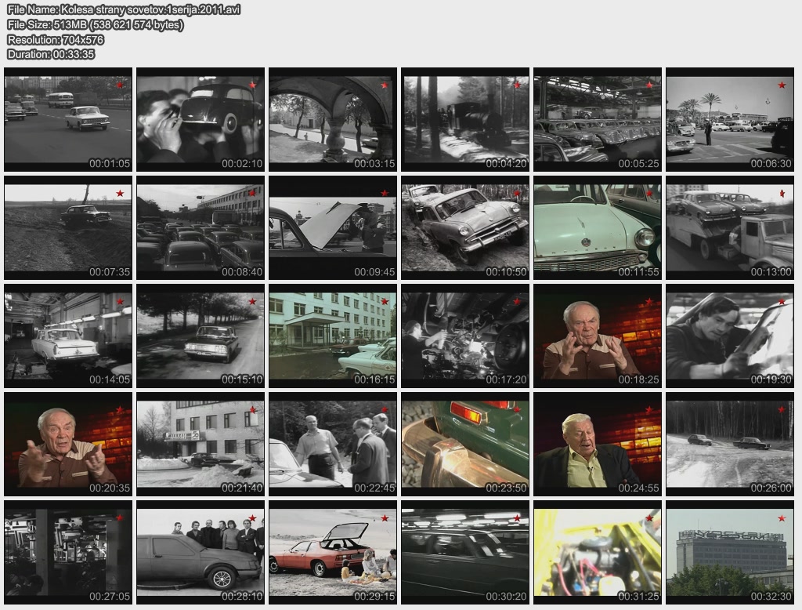This screenshot has height=610, width=802.
Task: Open the thumbnail of the car with open hood
Action: [x=332, y=227]
